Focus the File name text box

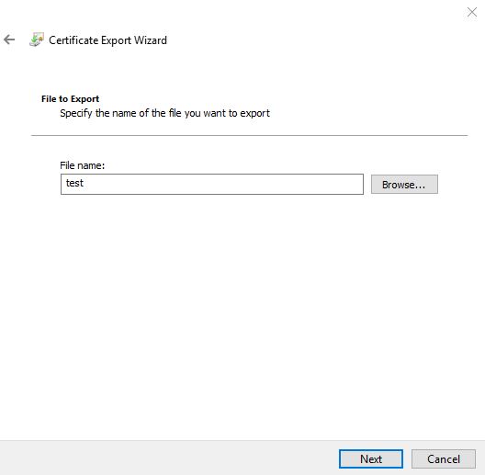[x=212, y=184]
